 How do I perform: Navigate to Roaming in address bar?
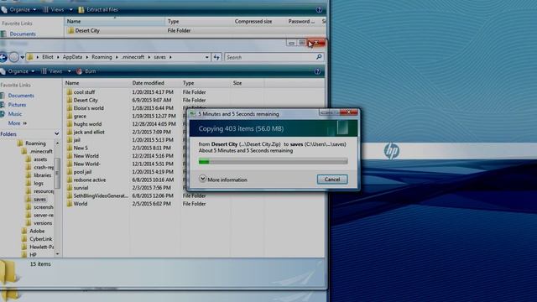102,57
